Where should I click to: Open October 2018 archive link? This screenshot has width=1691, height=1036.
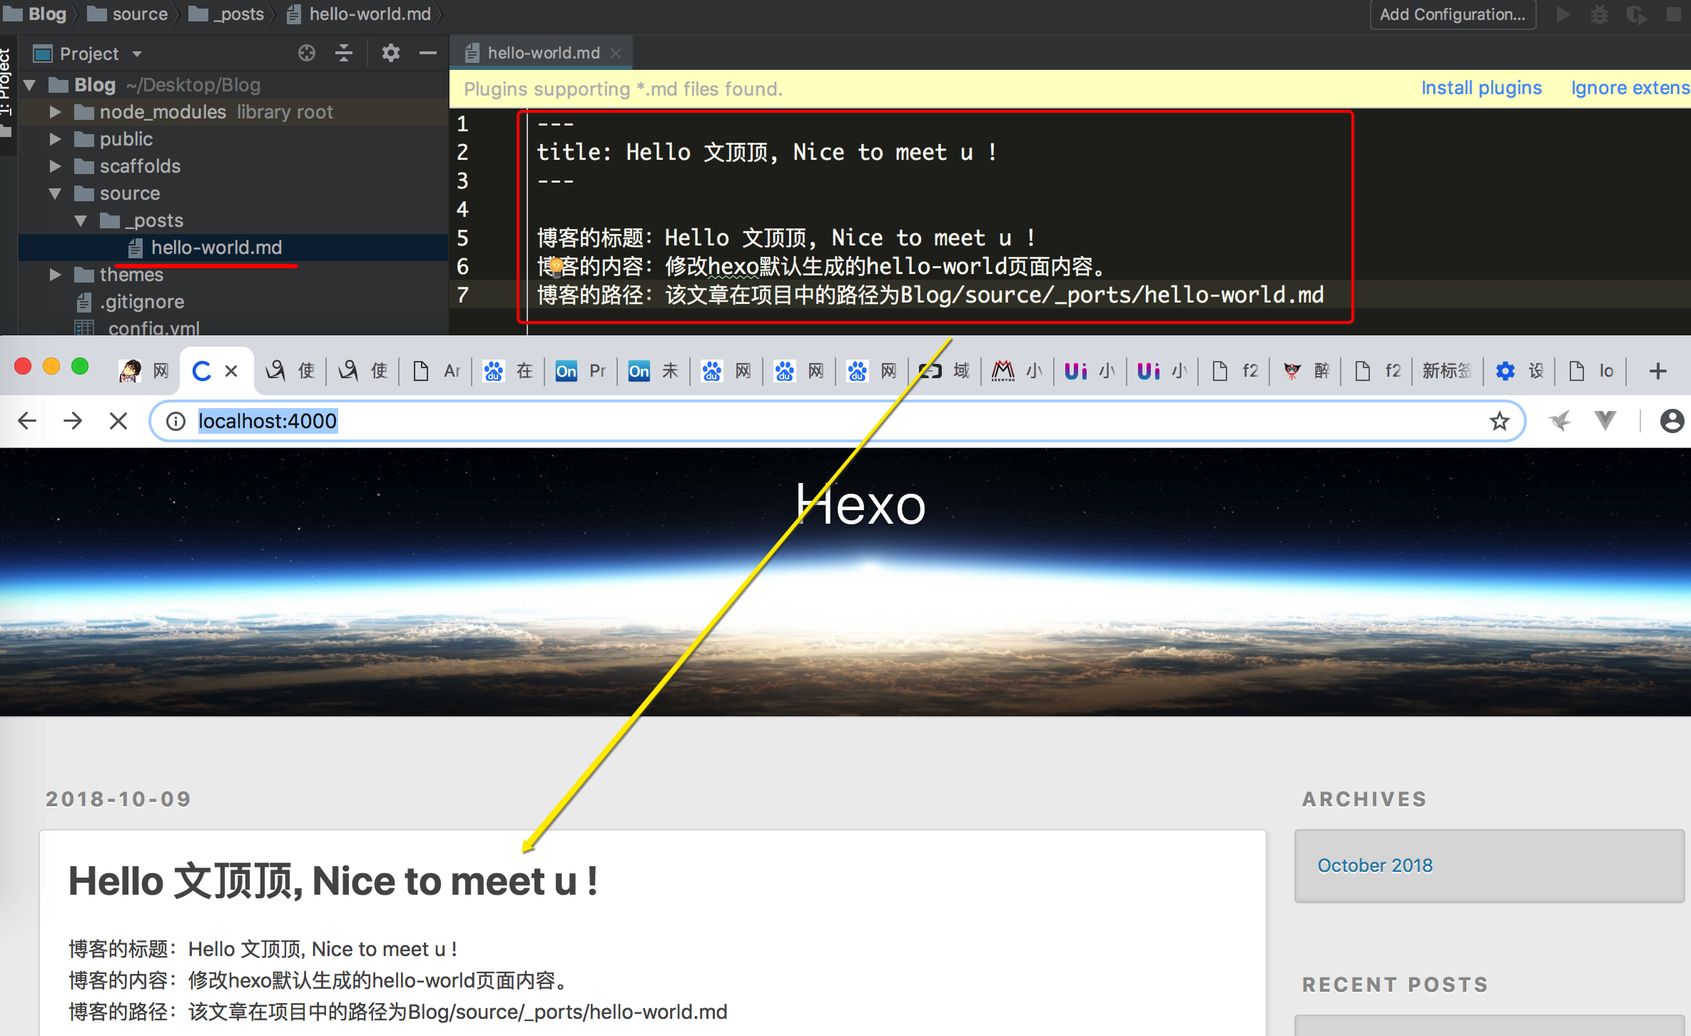1375,865
